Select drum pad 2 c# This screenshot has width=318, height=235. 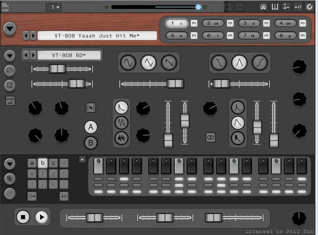pos(213,23)
